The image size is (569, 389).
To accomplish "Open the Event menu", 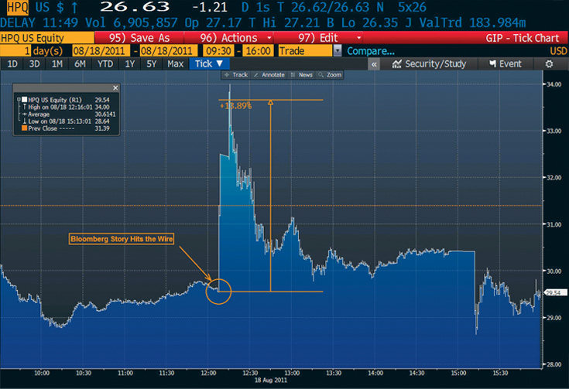I will coord(504,64).
